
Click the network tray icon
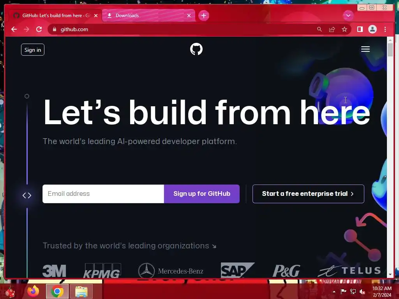point(353,291)
